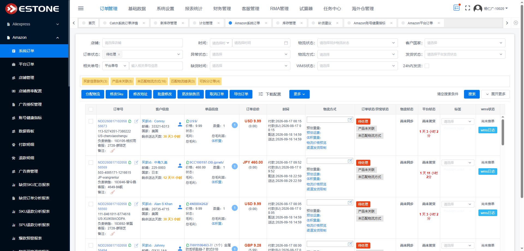Image resolution: width=524 pixels, height=251 pixels.
Task: Switch to the Amazon账号健康指标 tab
Action: click(x=370, y=23)
